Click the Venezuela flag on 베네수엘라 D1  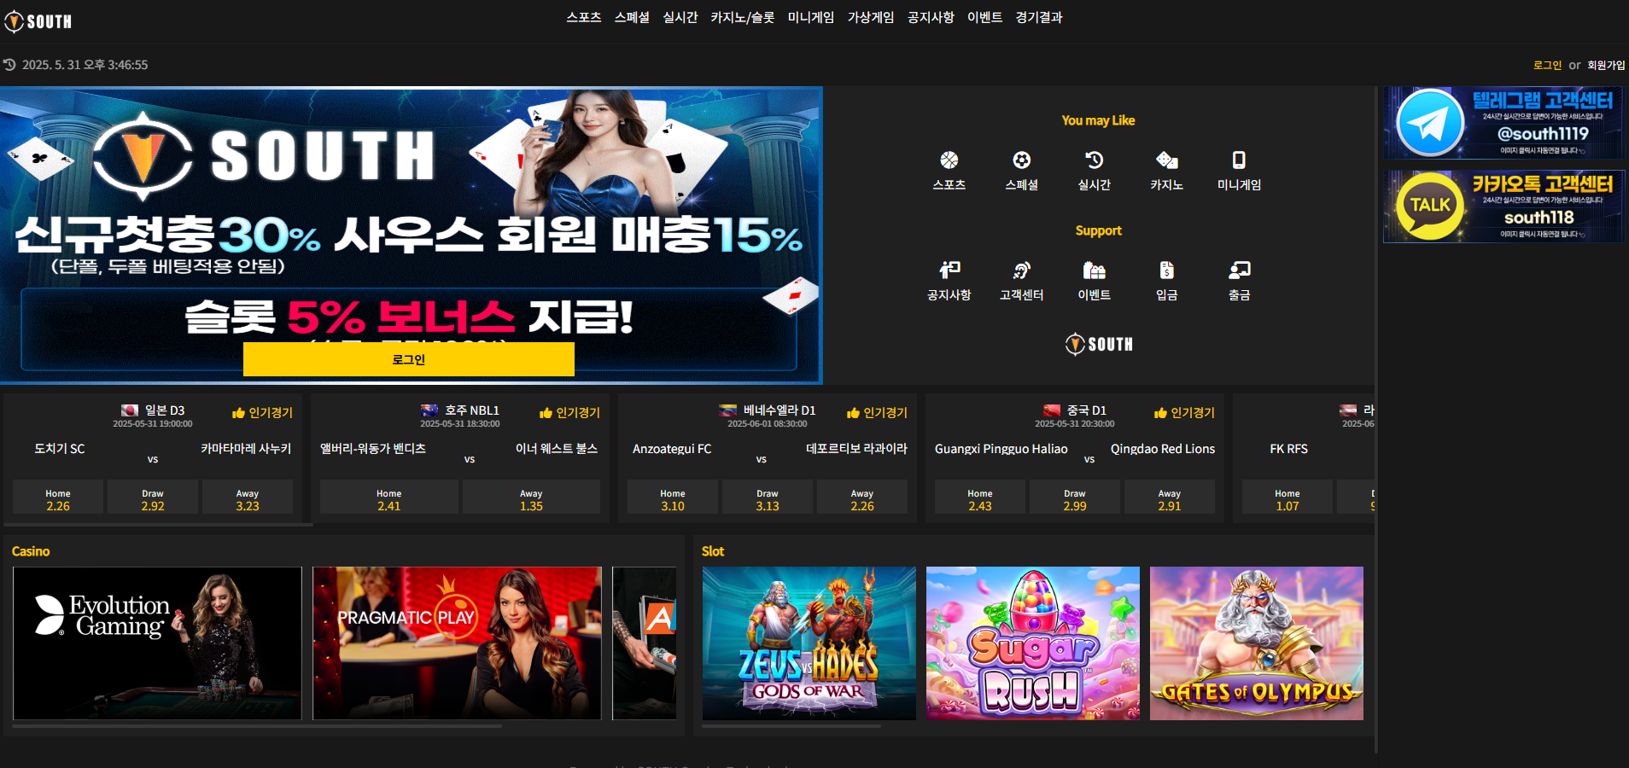tap(727, 410)
